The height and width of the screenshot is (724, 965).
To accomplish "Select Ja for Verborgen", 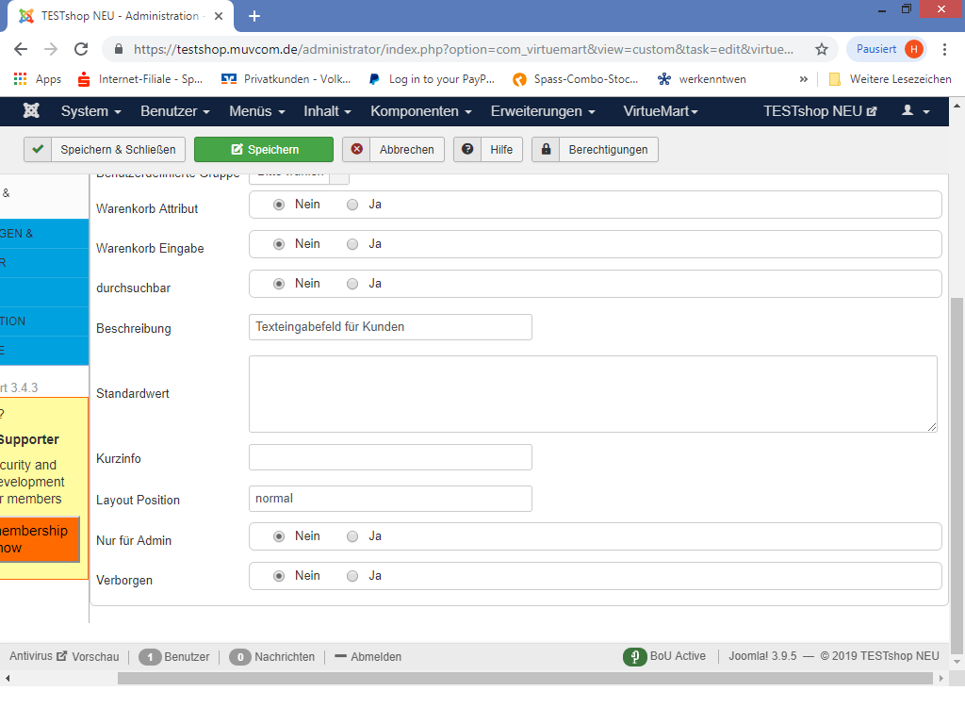I will coord(352,576).
